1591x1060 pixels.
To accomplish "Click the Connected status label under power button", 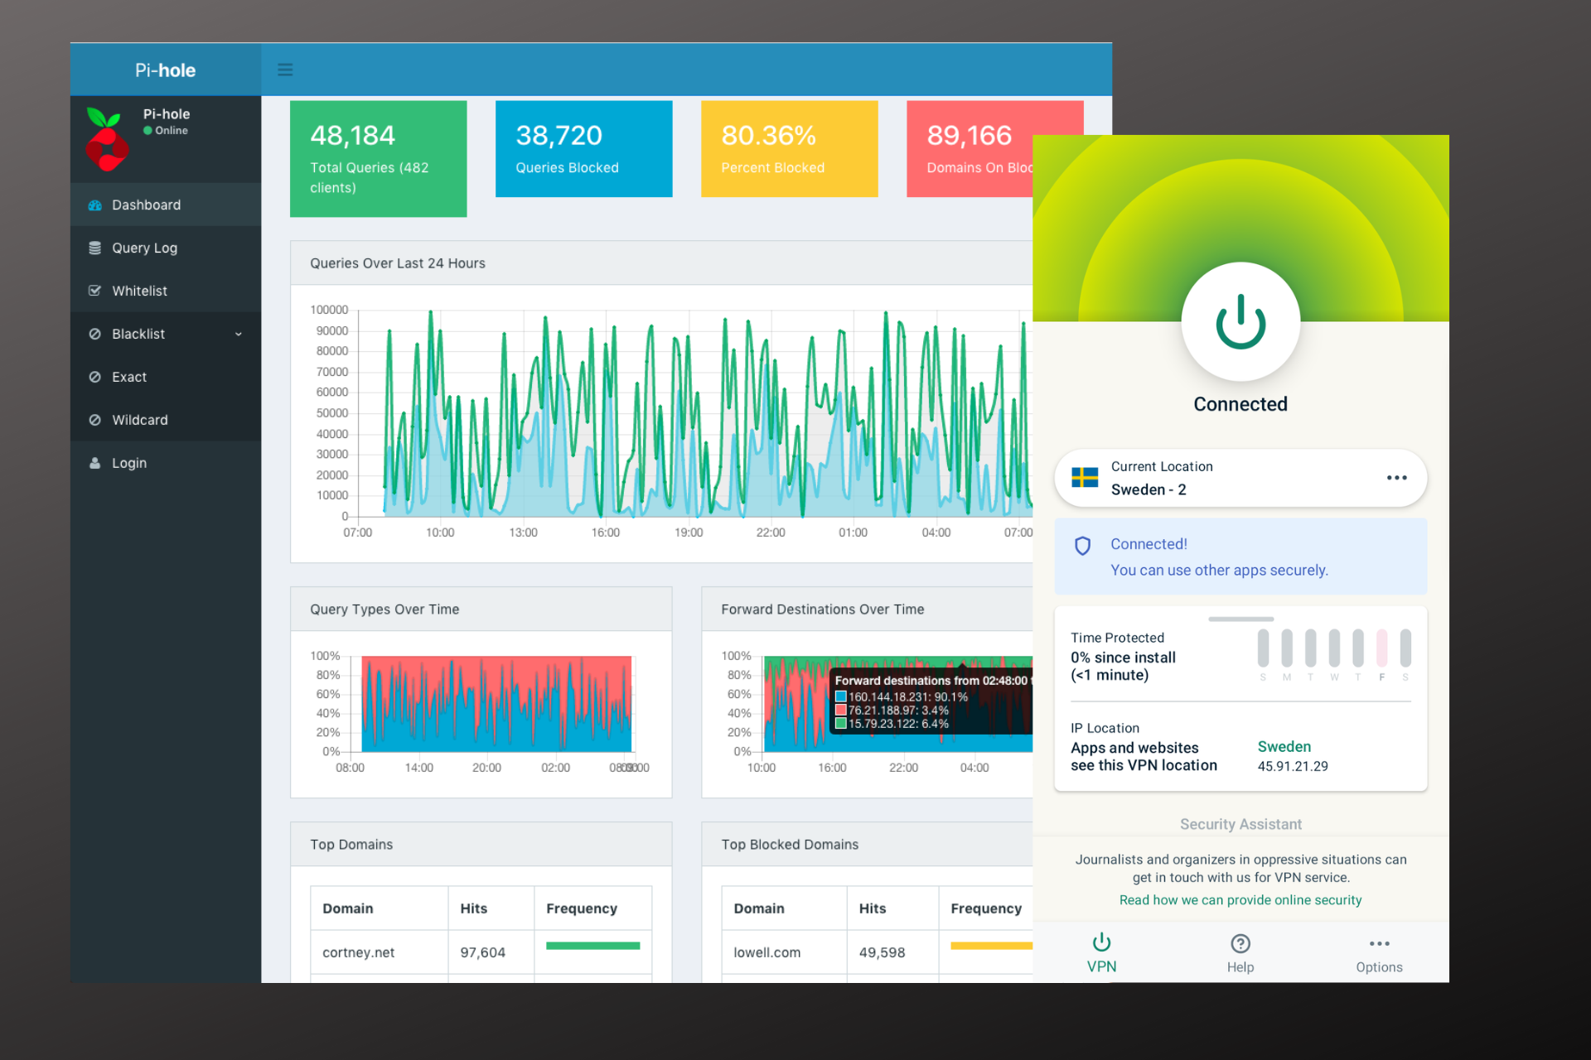I will click(1240, 404).
